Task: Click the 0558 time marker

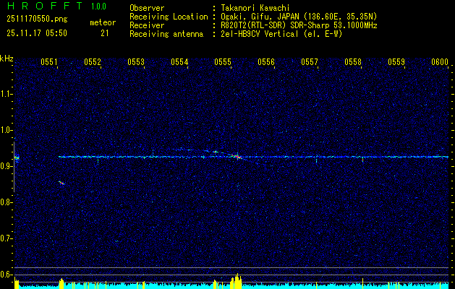Action: pyautogui.click(x=353, y=61)
